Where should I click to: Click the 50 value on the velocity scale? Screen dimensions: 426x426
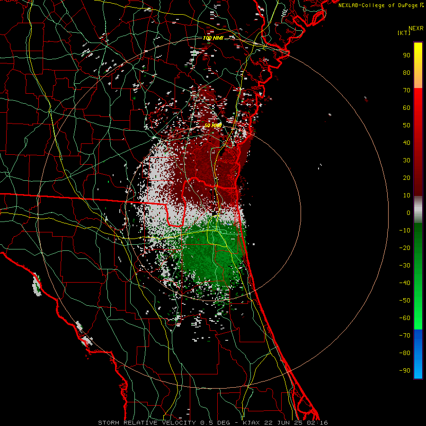click(407, 125)
